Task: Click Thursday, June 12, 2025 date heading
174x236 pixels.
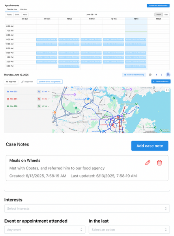Action: coord(16,75)
